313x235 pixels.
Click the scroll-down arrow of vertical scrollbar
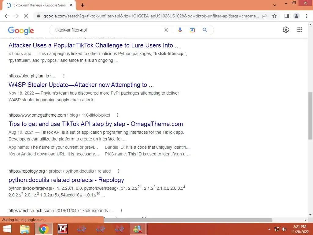(x=310, y=215)
